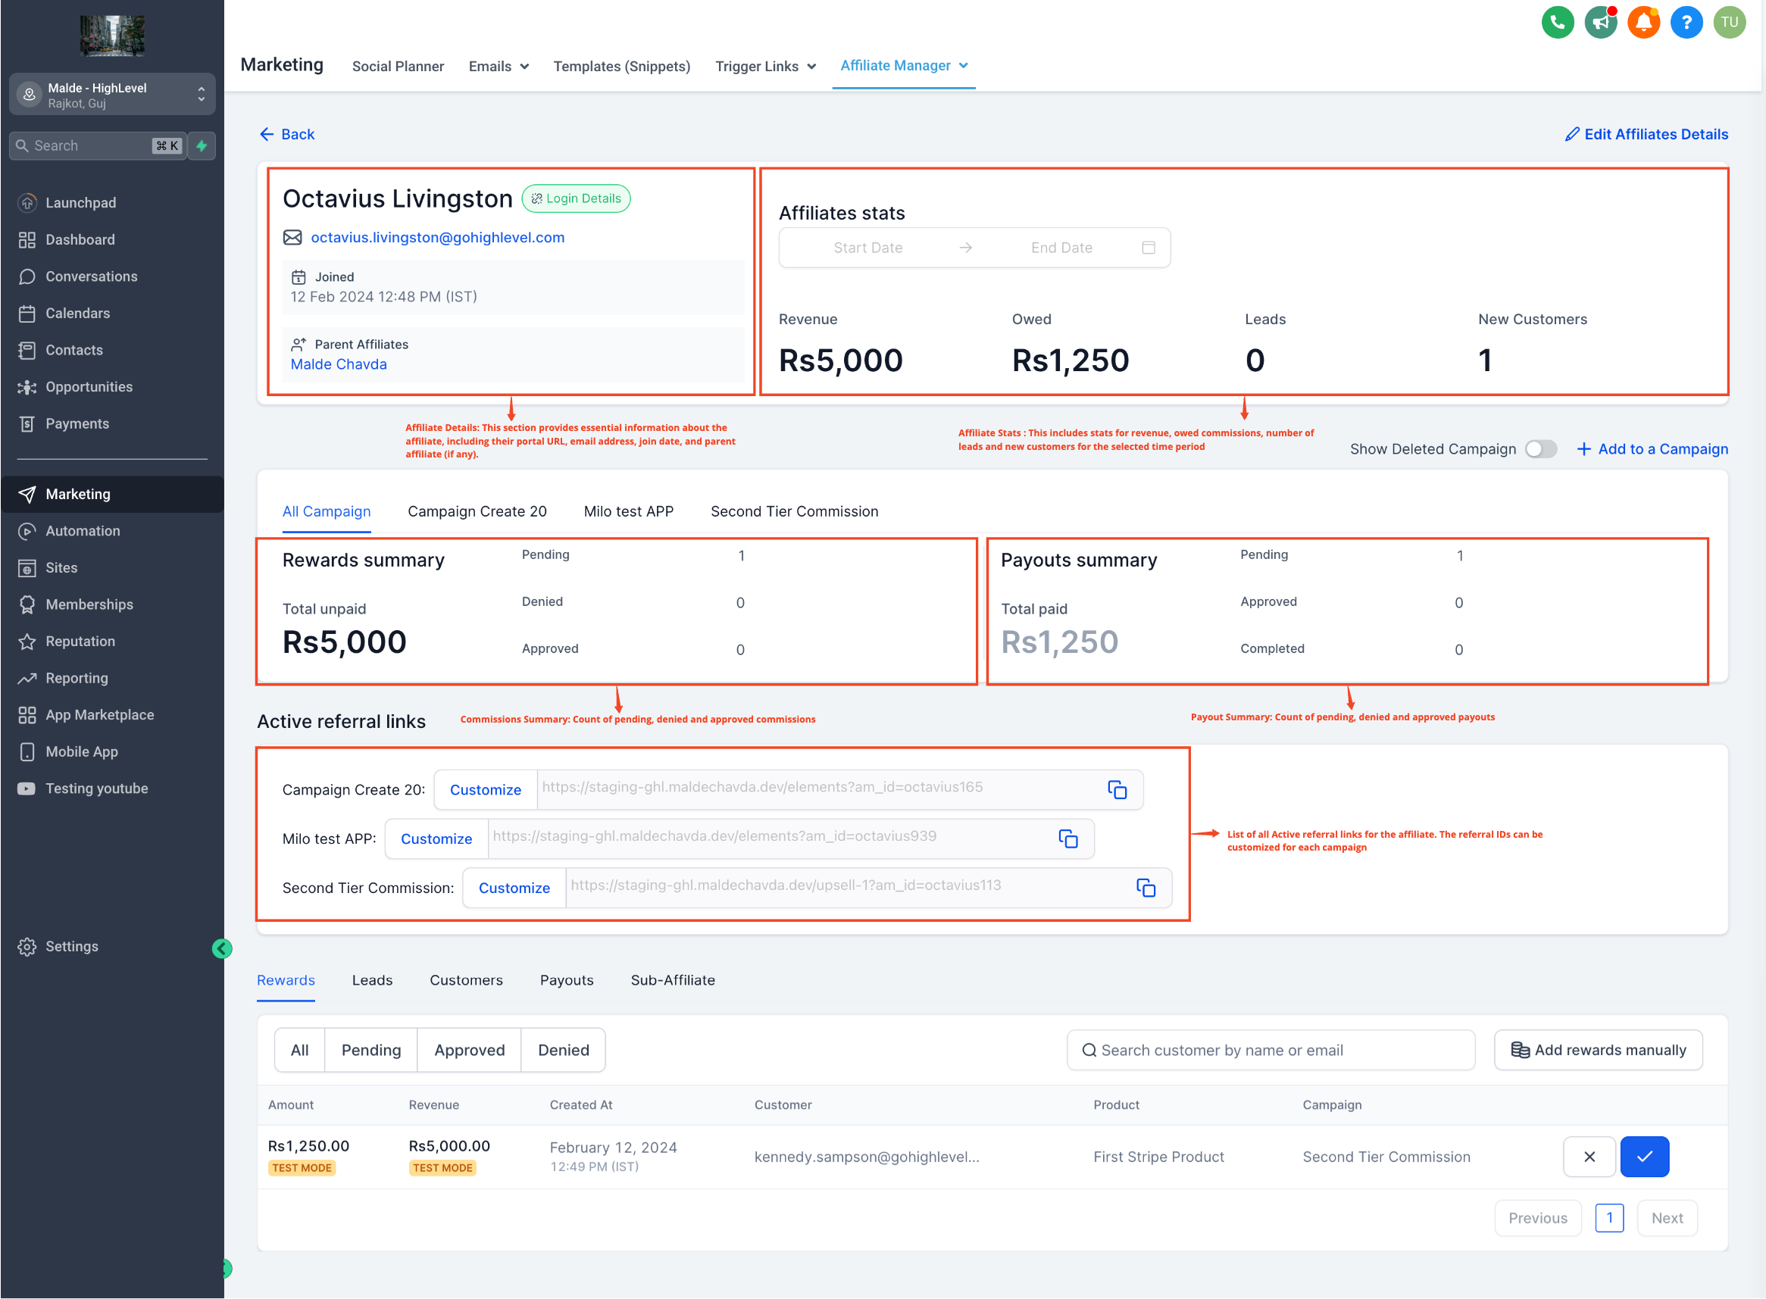
Task: Select the All Campaign tab
Action: pyautogui.click(x=327, y=511)
